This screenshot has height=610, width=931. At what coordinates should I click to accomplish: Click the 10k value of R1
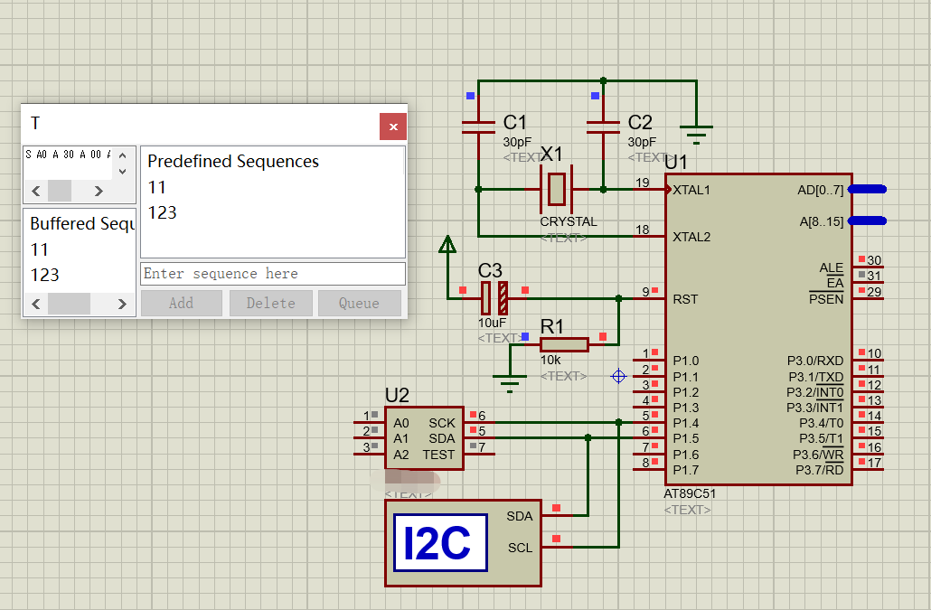click(x=550, y=361)
